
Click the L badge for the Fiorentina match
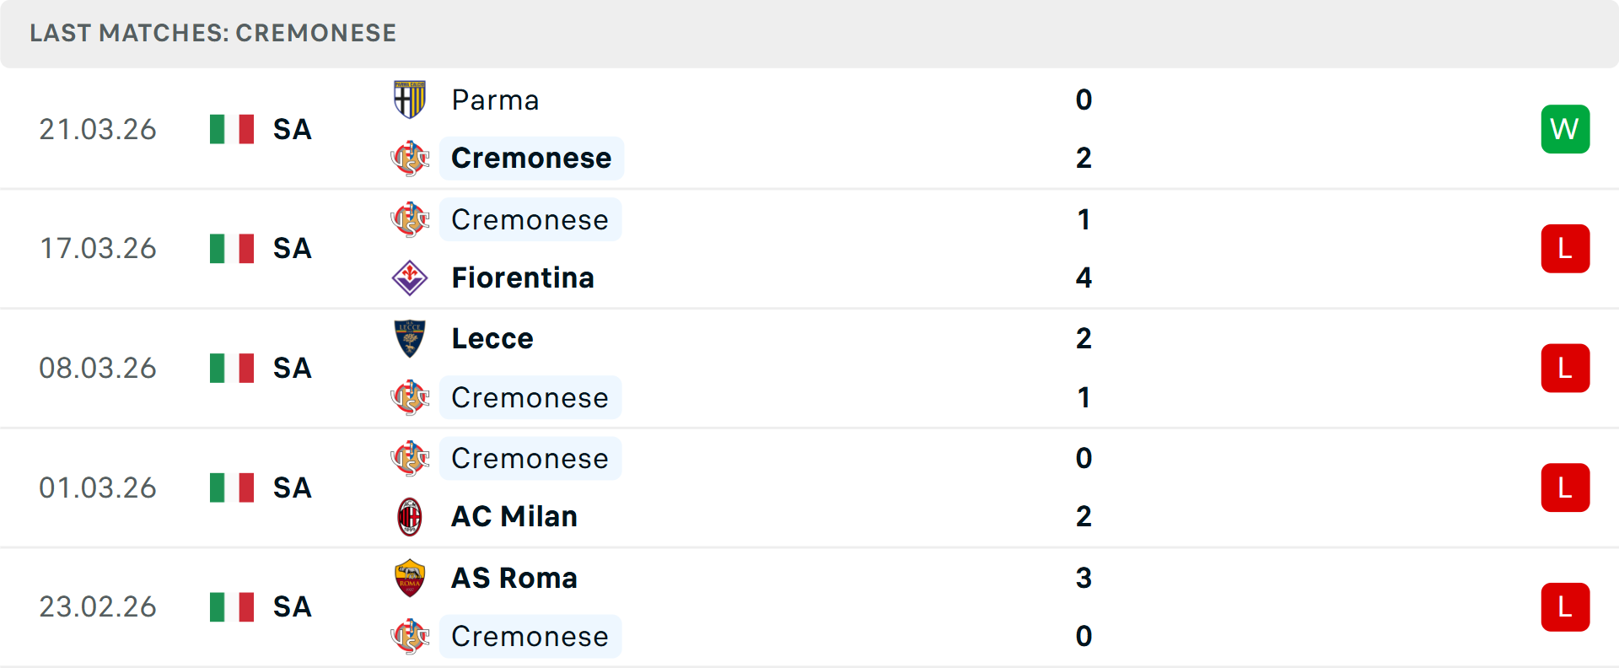(x=1565, y=249)
